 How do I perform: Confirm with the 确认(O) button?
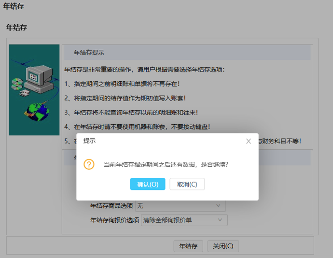(x=148, y=184)
